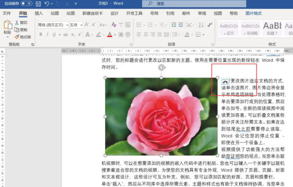
Task: Switch to the 布局 tab
Action: point(154,13)
